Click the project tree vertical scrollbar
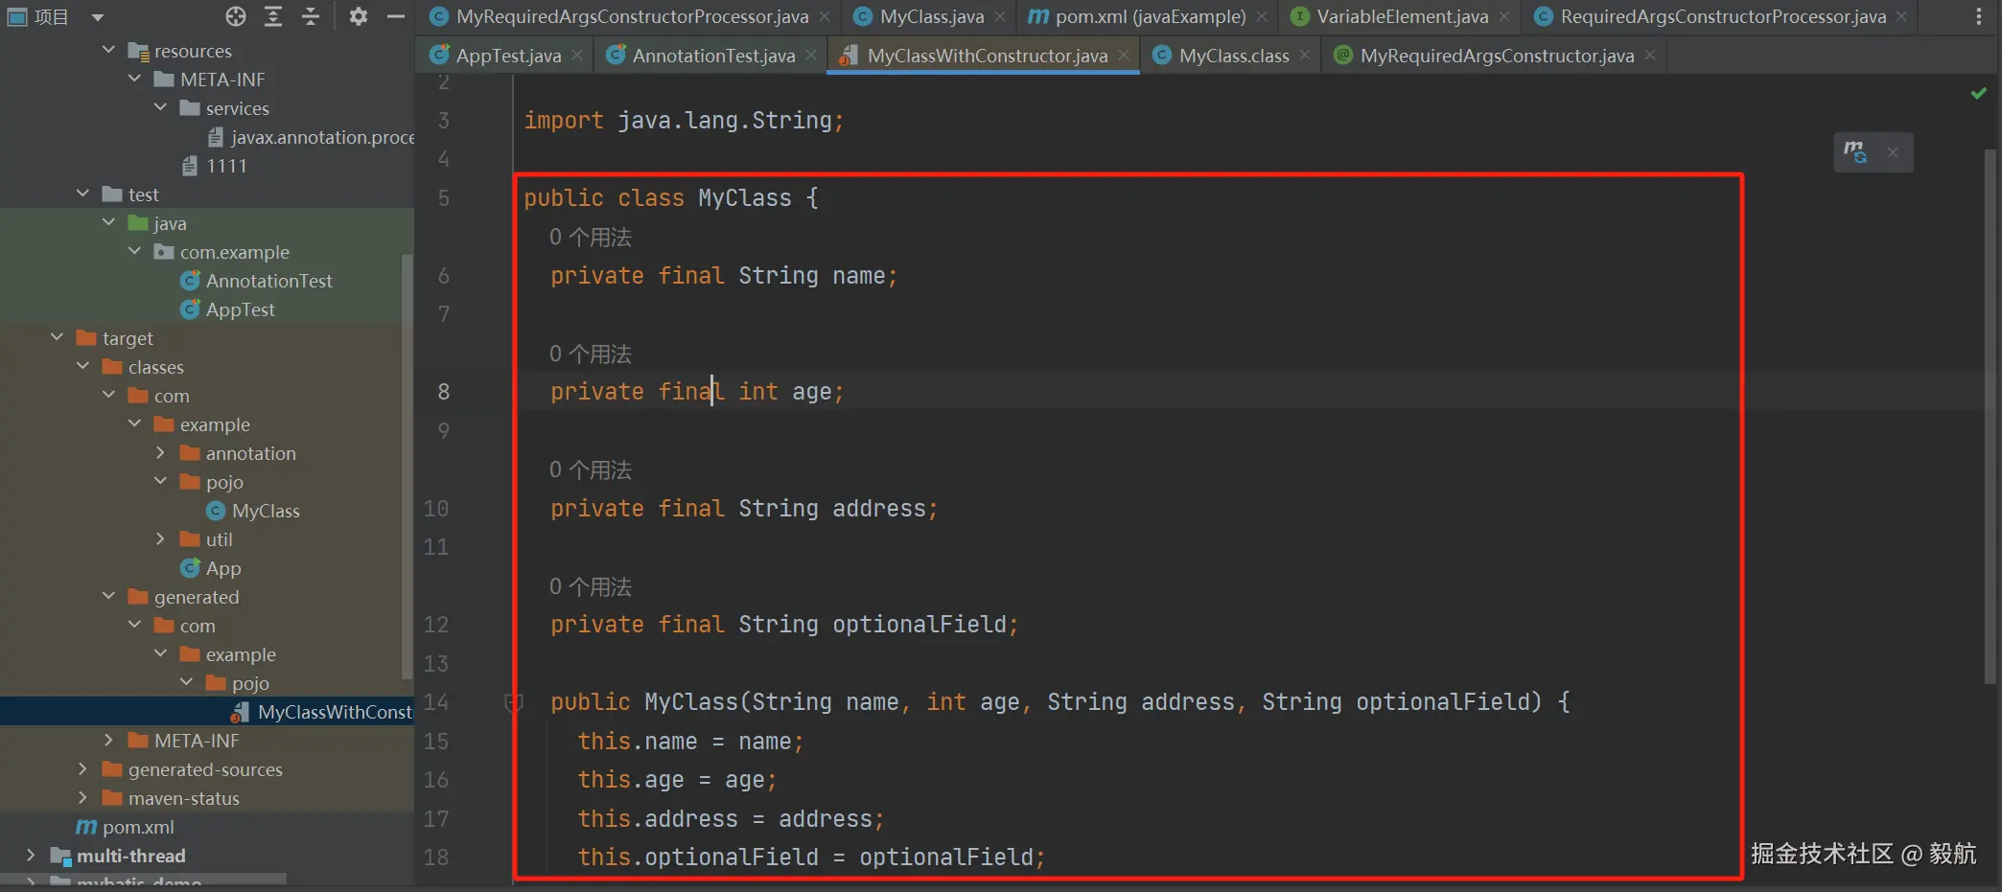Screen dimensions: 2002x892 [407, 465]
